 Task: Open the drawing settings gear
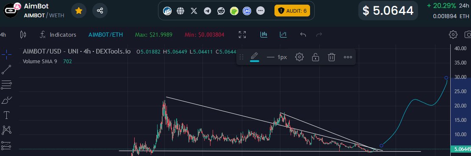coord(299,57)
